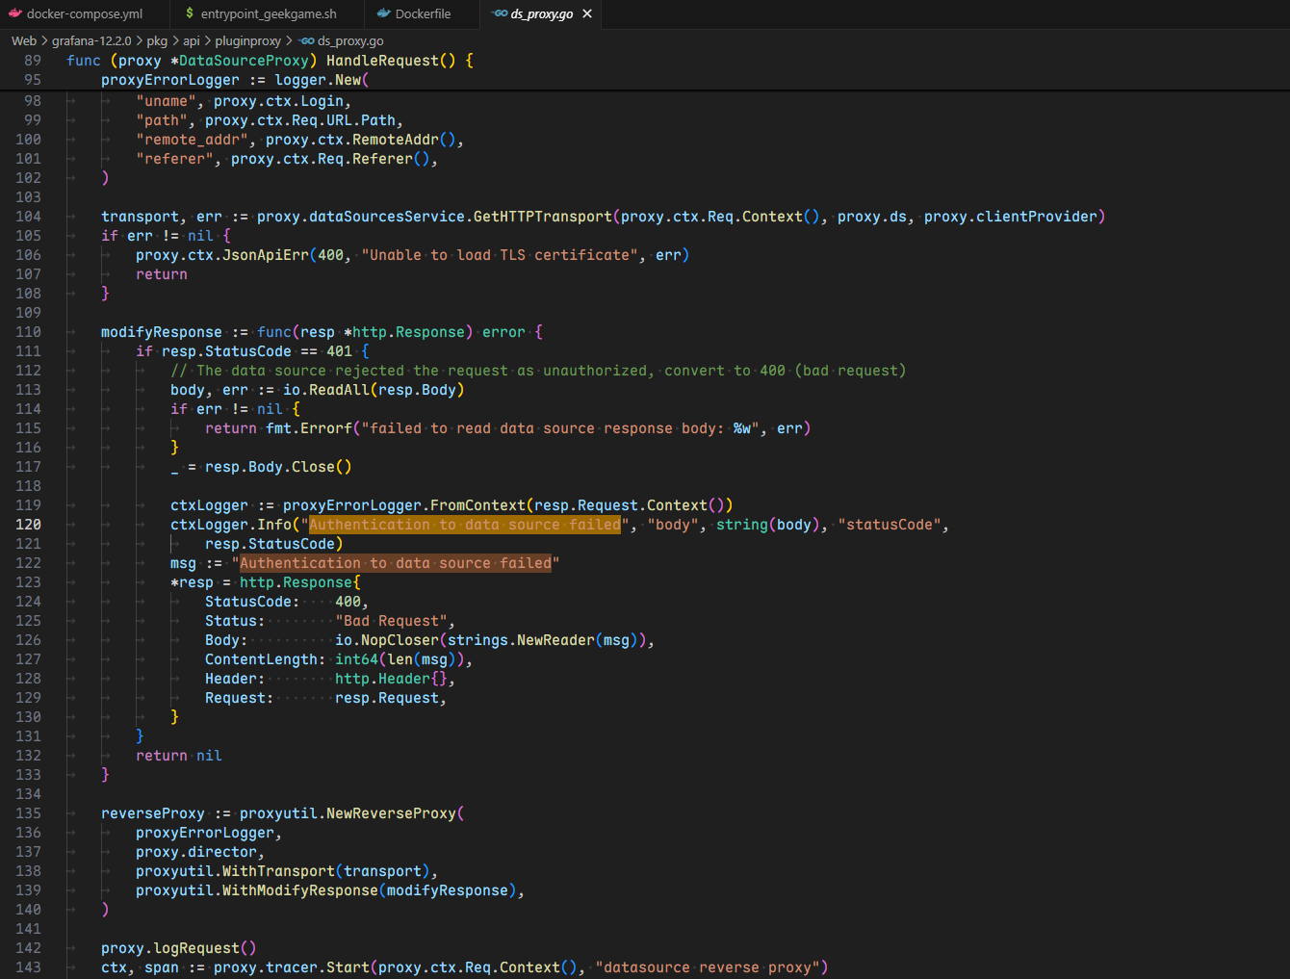Switch to the Dockerfile tab
The image size is (1290, 979).
[x=423, y=13]
